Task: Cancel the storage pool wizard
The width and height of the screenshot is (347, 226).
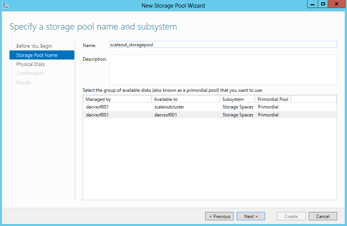Action: (323, 216)
